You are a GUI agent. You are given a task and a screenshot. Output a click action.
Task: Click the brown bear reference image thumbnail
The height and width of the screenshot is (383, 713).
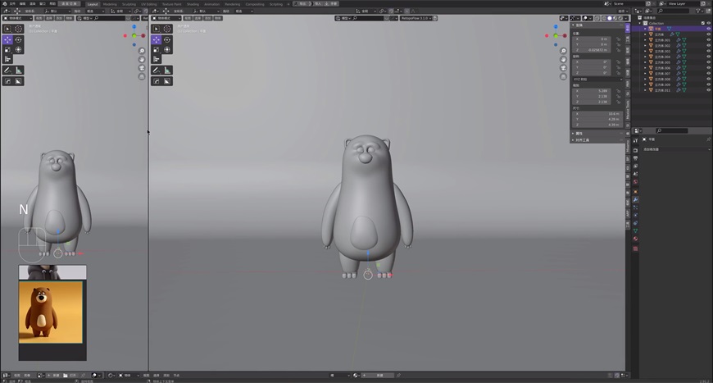[x=51, y=312]
